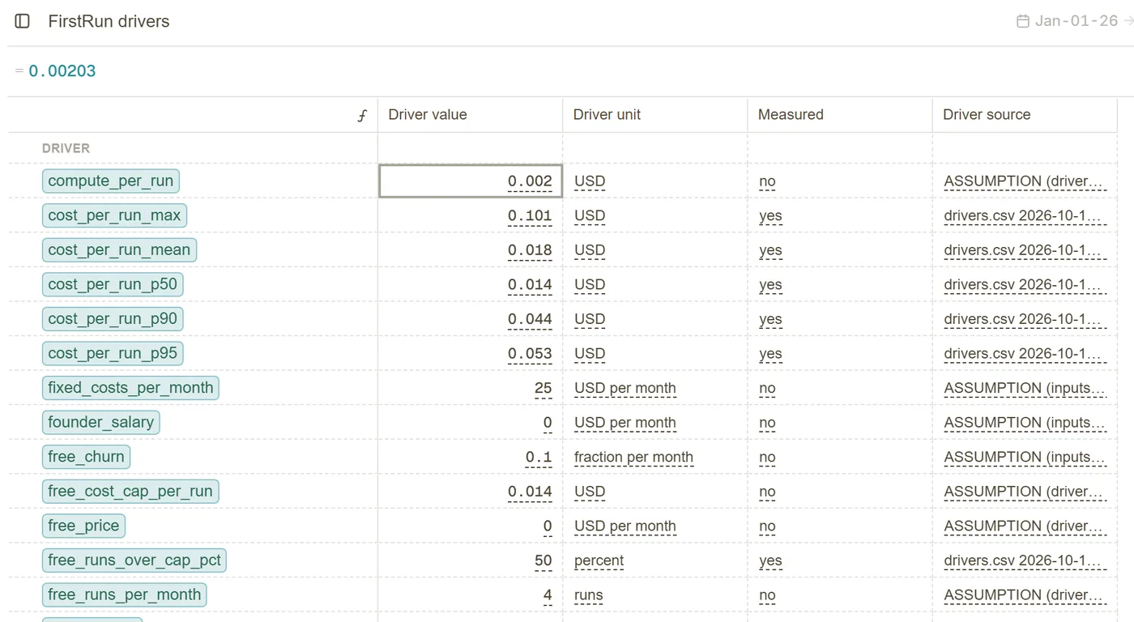1134x622 pixels.
Task: Click the FirstRun drivers title
Action: point(109,21)
